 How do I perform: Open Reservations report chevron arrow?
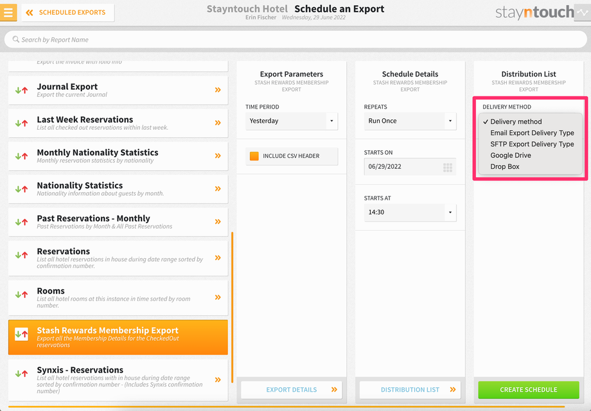coord(218,258)
